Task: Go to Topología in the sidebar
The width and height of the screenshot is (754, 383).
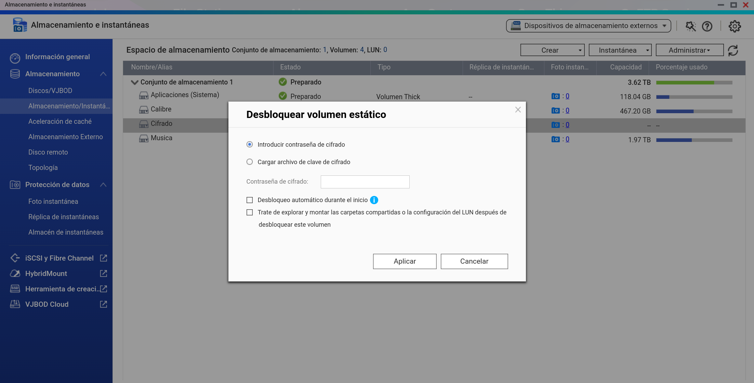Action: (x=43, y=168)
